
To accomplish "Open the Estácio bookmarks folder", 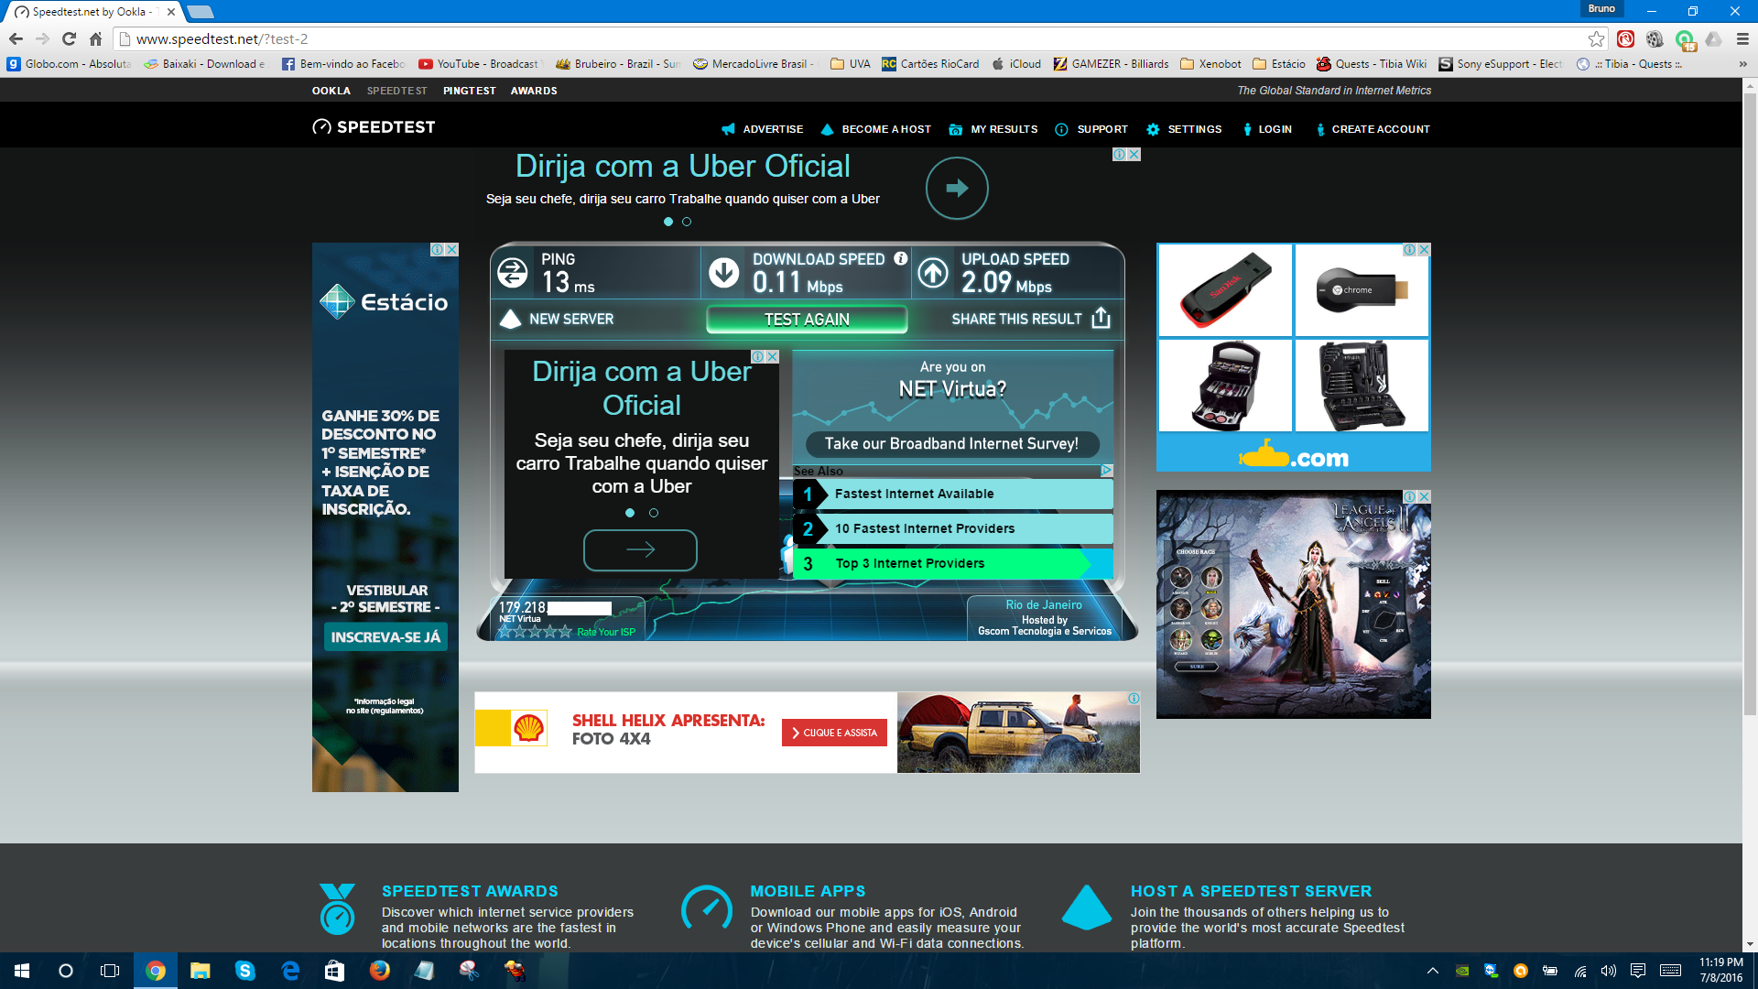I will point(1279,64).
